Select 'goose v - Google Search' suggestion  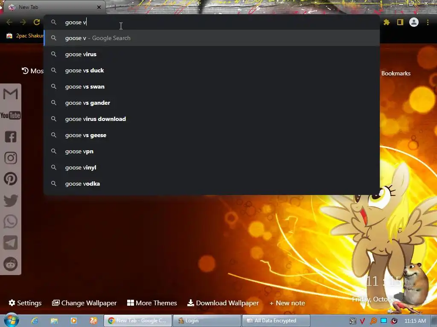(212, 38)
